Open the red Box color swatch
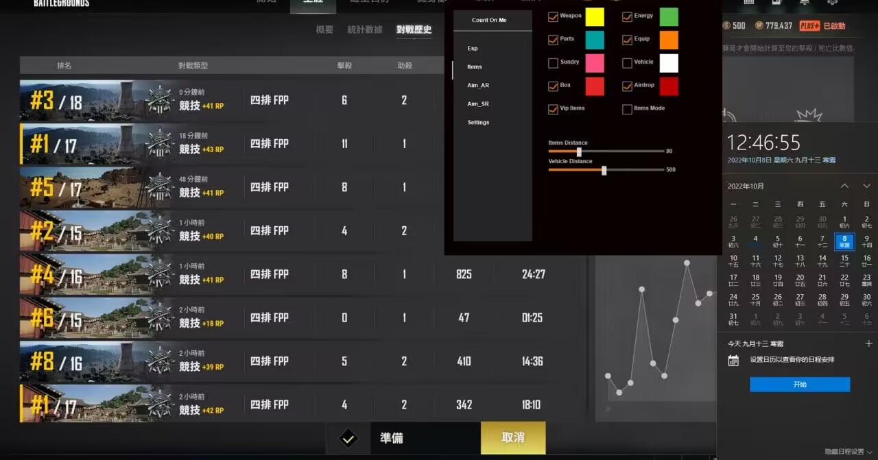 (595, 86)
